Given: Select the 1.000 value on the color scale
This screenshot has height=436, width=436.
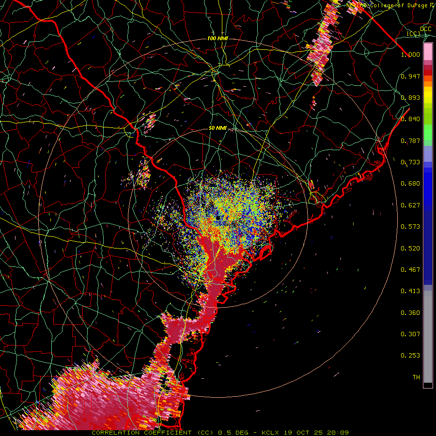Looking at the screenshot, I should (x=410, y=54).
